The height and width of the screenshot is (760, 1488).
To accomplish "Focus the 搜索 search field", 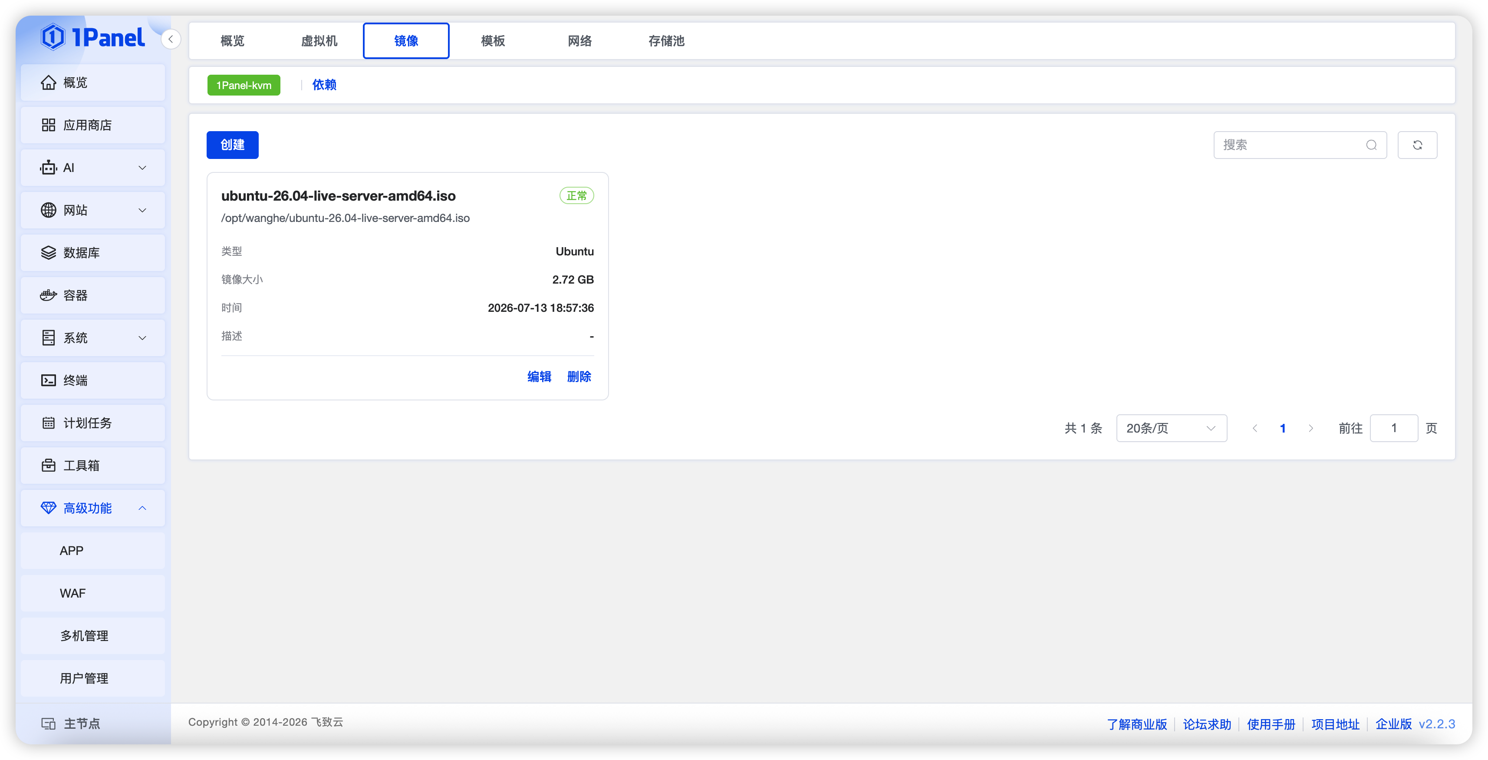I will click(1300, 145).
